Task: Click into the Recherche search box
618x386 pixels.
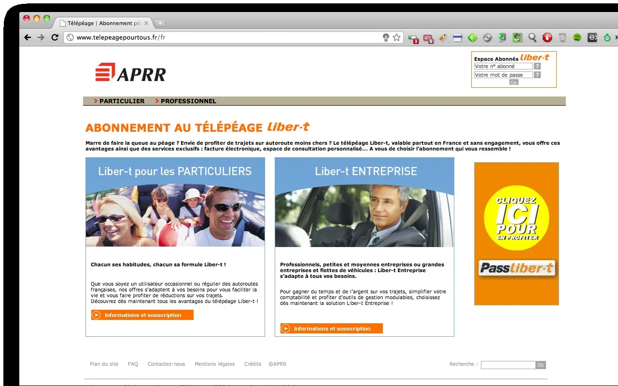Action: click(508, 365)
